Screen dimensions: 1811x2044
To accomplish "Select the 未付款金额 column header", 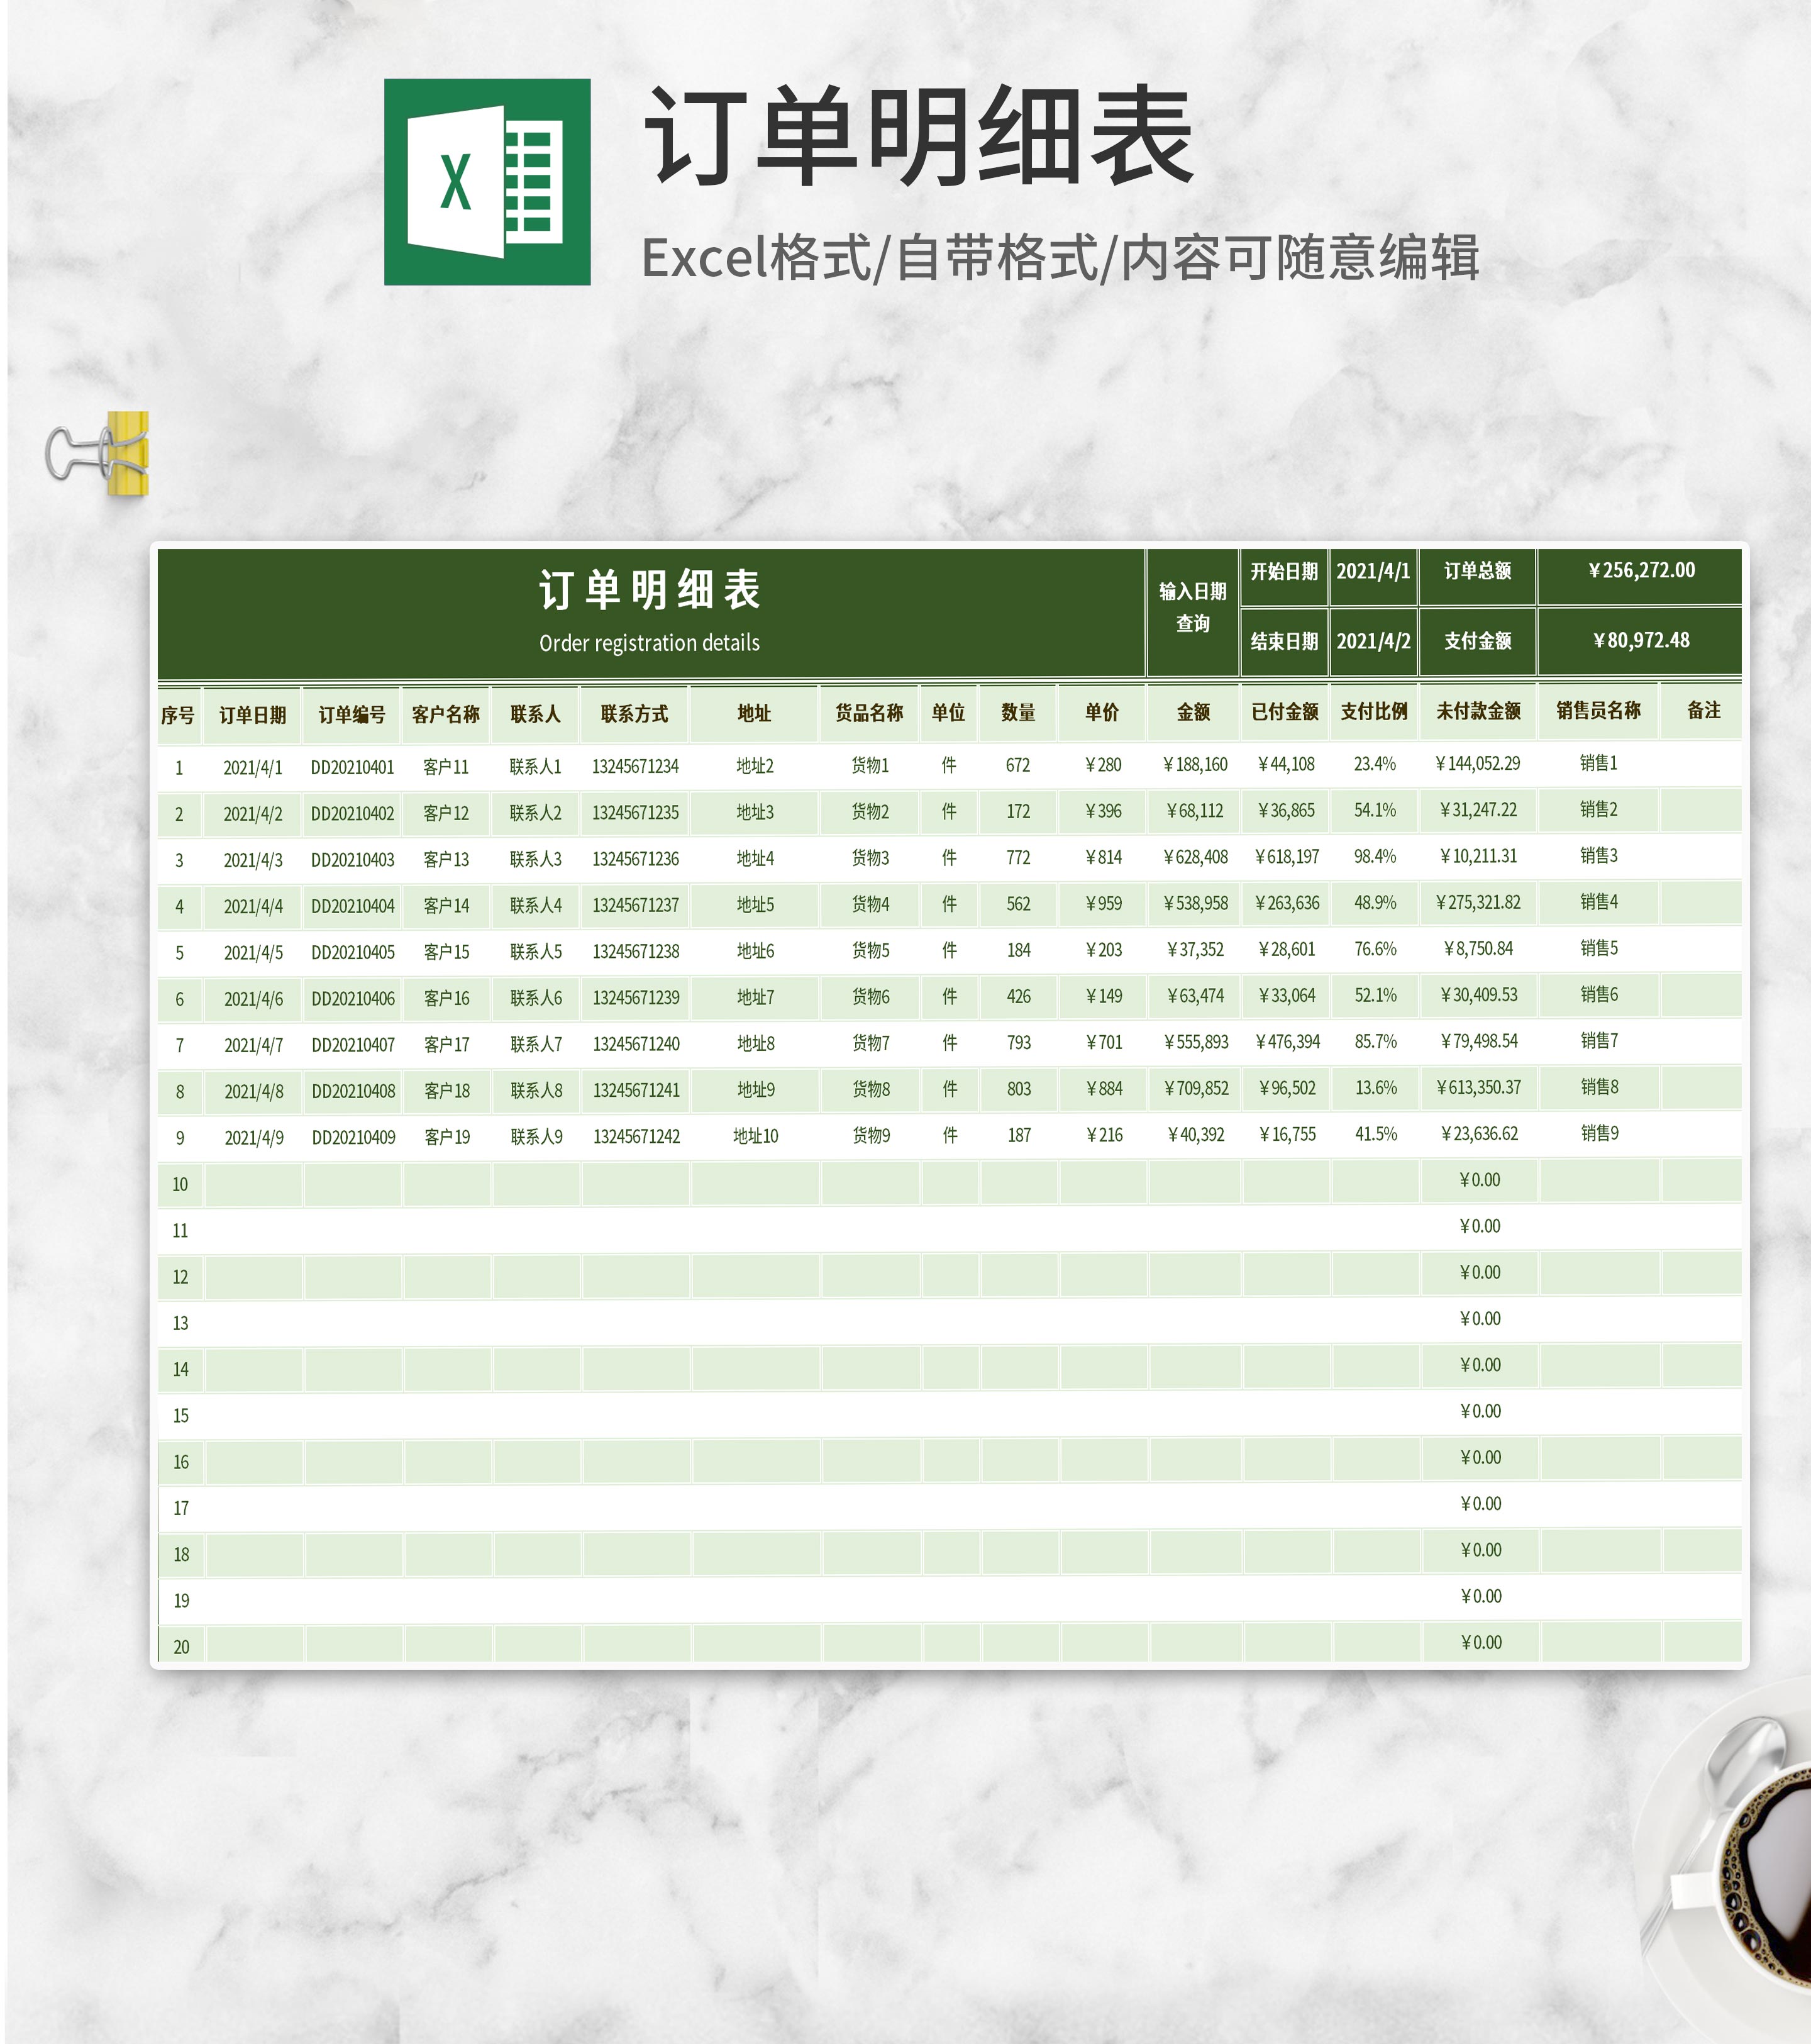I will pos(1478,711).
